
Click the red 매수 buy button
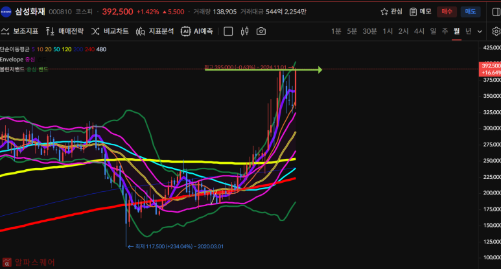coord(447,12)
